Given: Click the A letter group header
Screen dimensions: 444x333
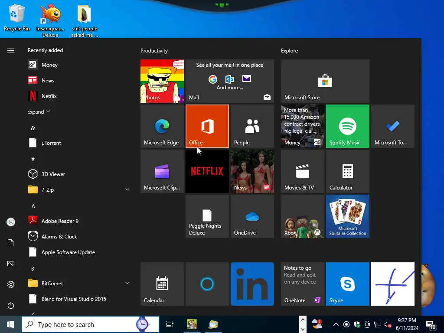Looking at the screenshot, I should point(33,206).
